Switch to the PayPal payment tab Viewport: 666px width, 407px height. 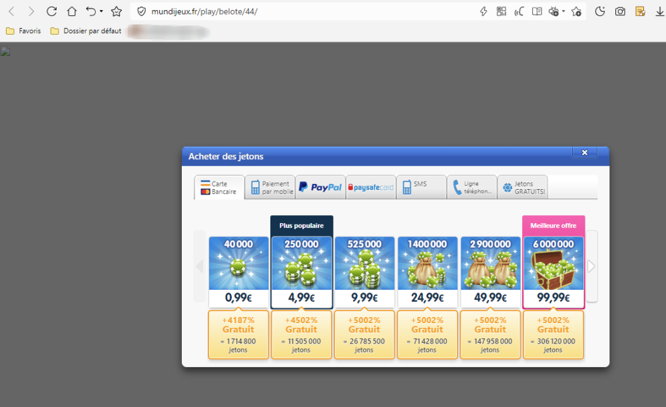(x=320, y=187)
